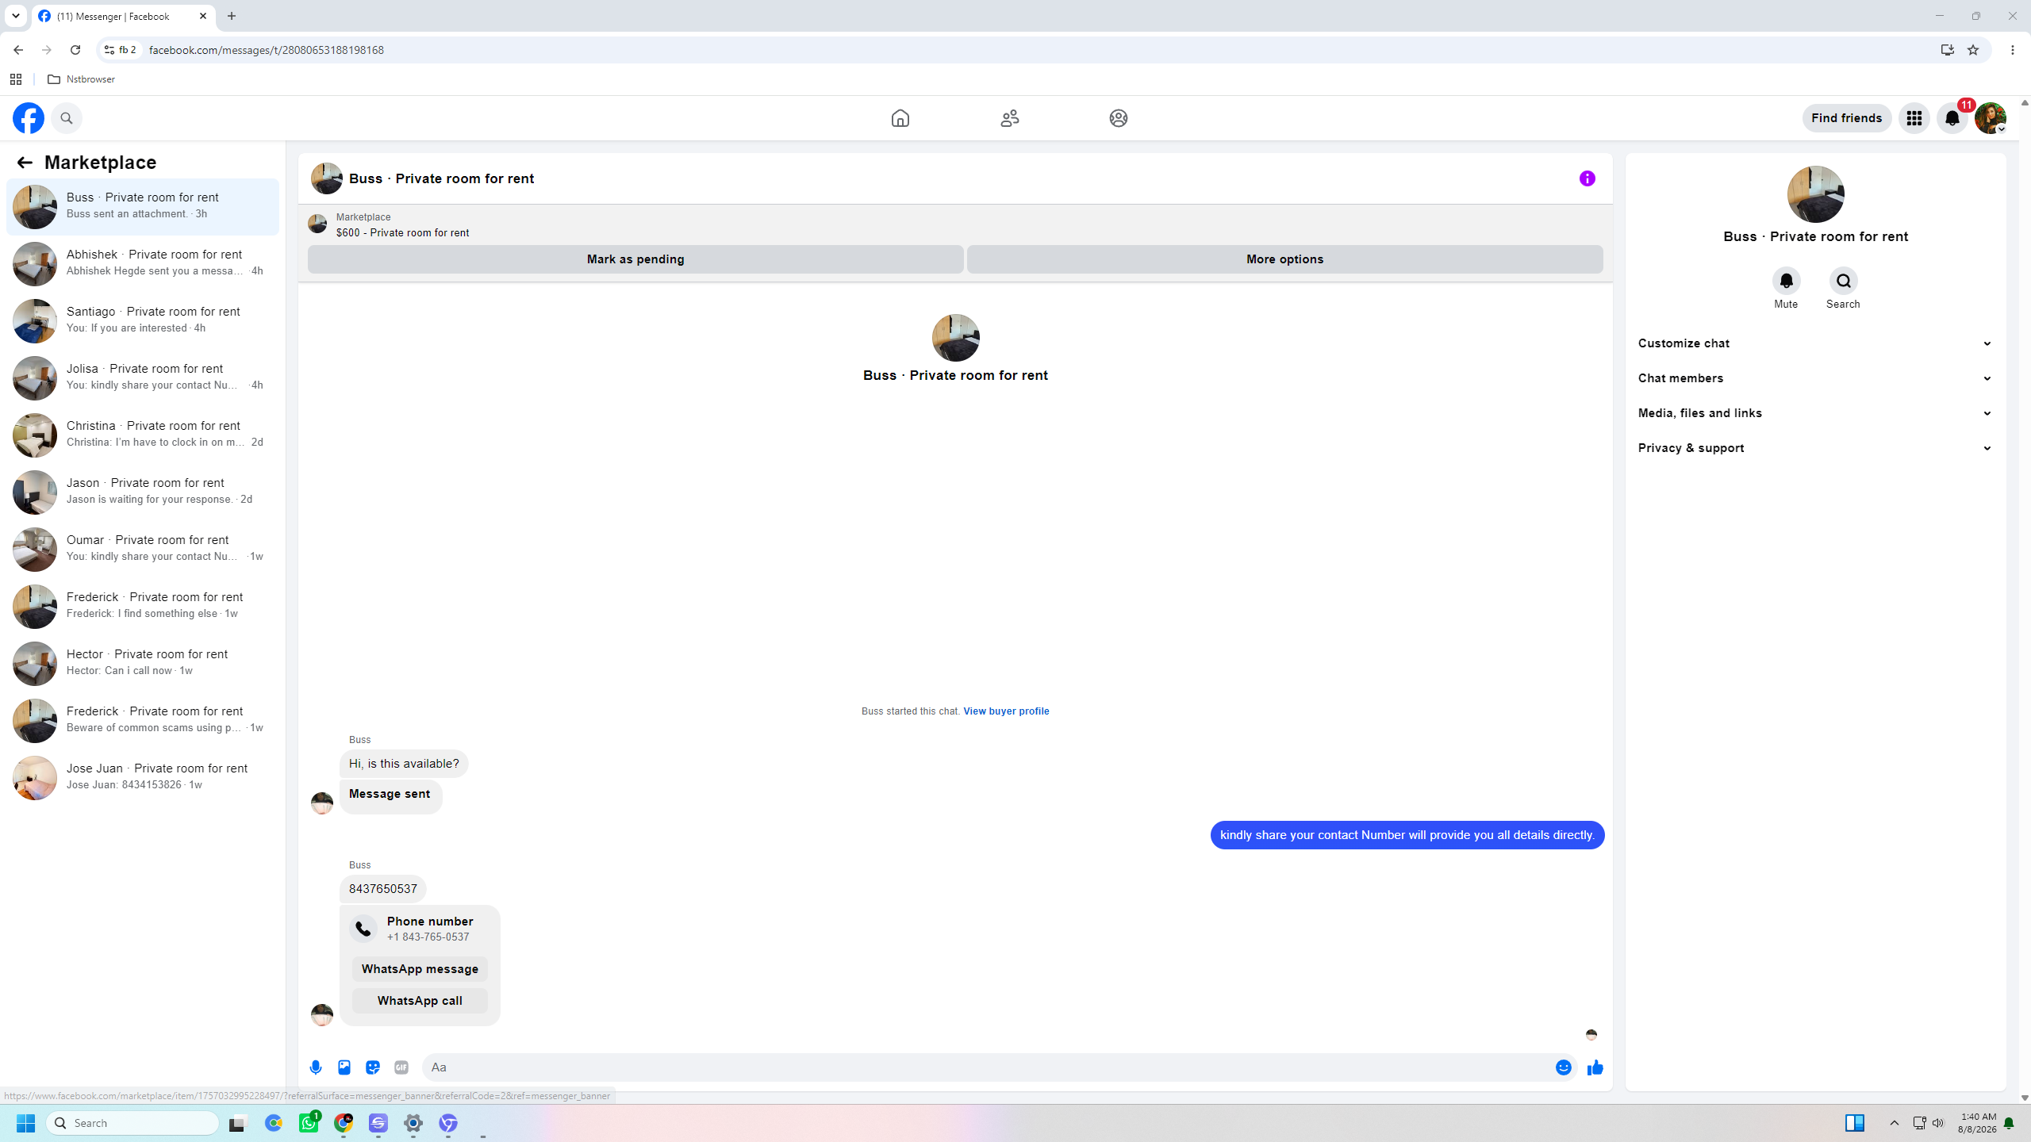This screenshot has width=2031, height=1142.
Task: Open the Facebook search icon
Action: [x=67, y=118]
